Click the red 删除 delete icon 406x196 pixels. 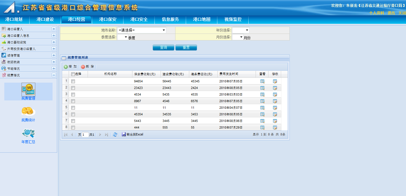pyautogui.click(x=83, y=67)
